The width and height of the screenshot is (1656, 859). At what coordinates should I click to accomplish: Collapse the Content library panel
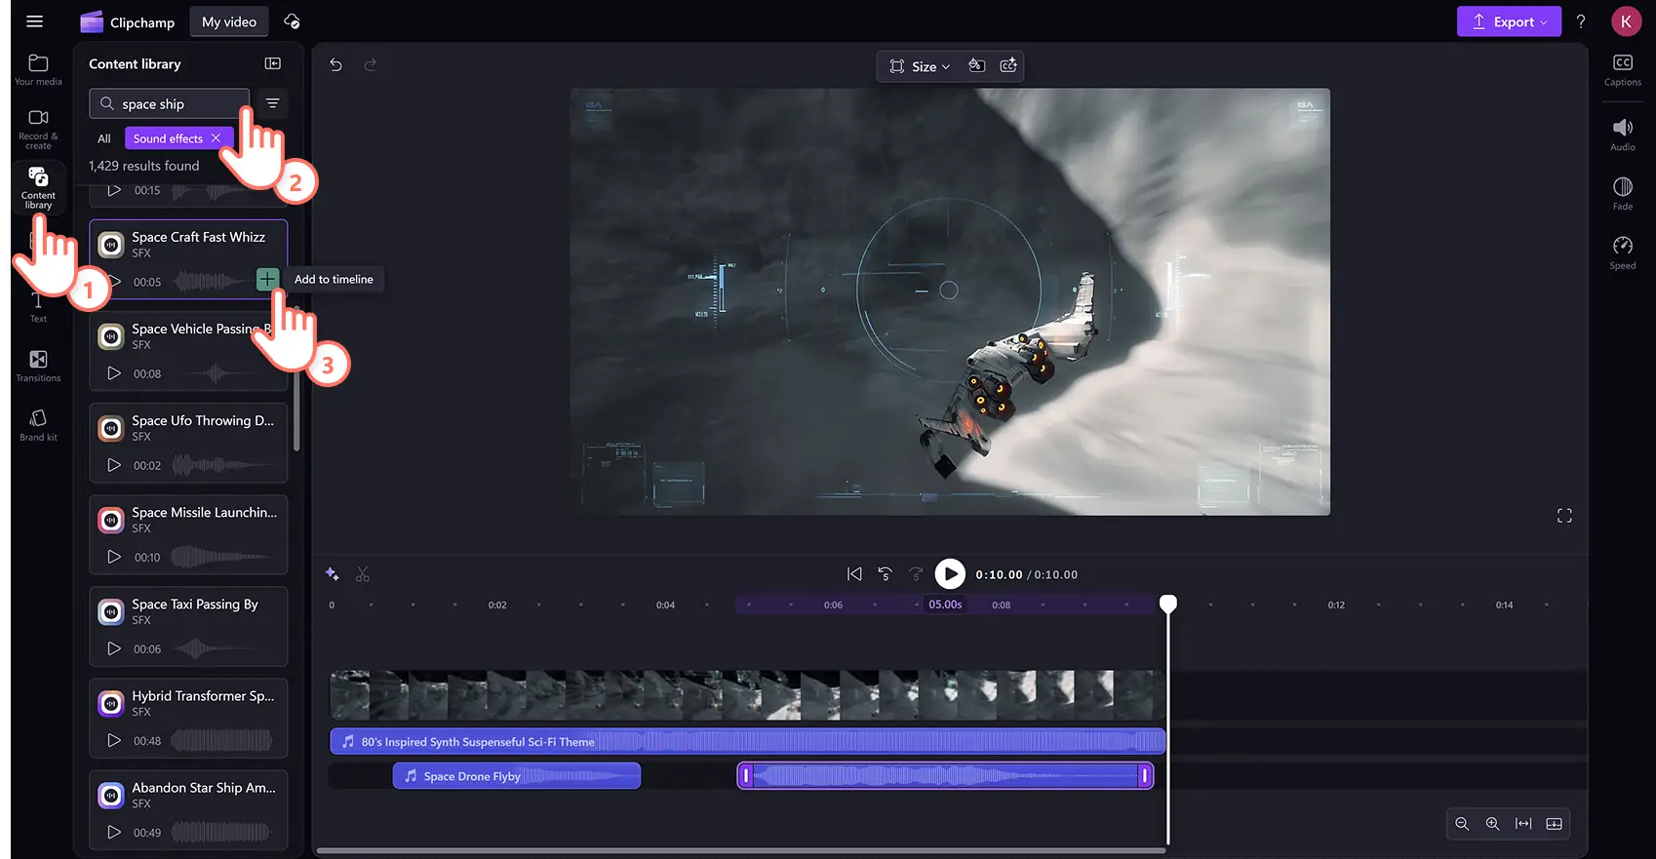click(x=273, y=63)
